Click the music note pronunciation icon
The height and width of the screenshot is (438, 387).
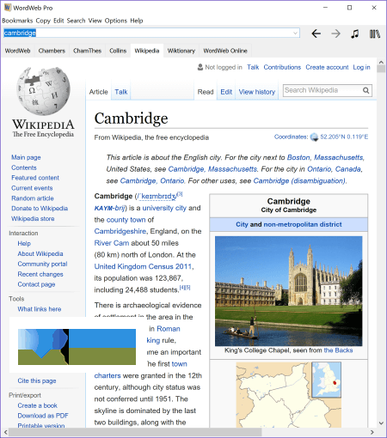[355, 33]
